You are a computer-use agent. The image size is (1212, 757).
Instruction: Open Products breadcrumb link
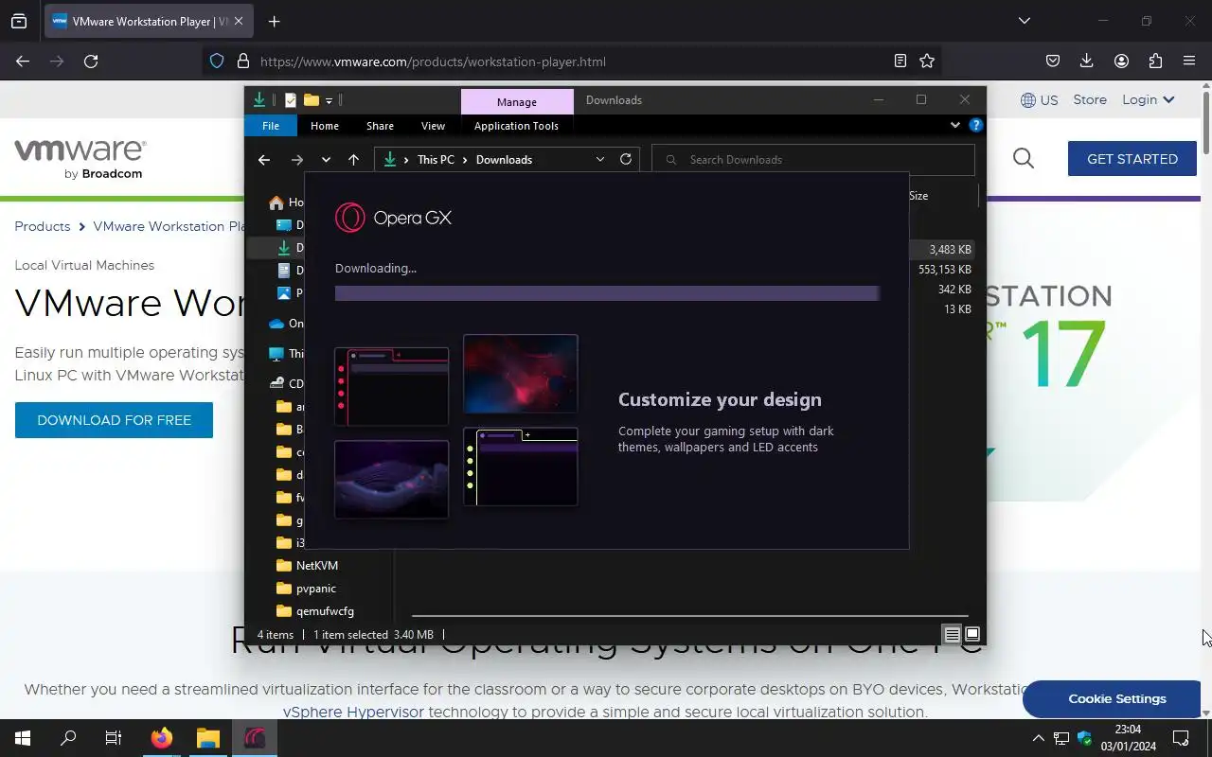coord(43,226)
